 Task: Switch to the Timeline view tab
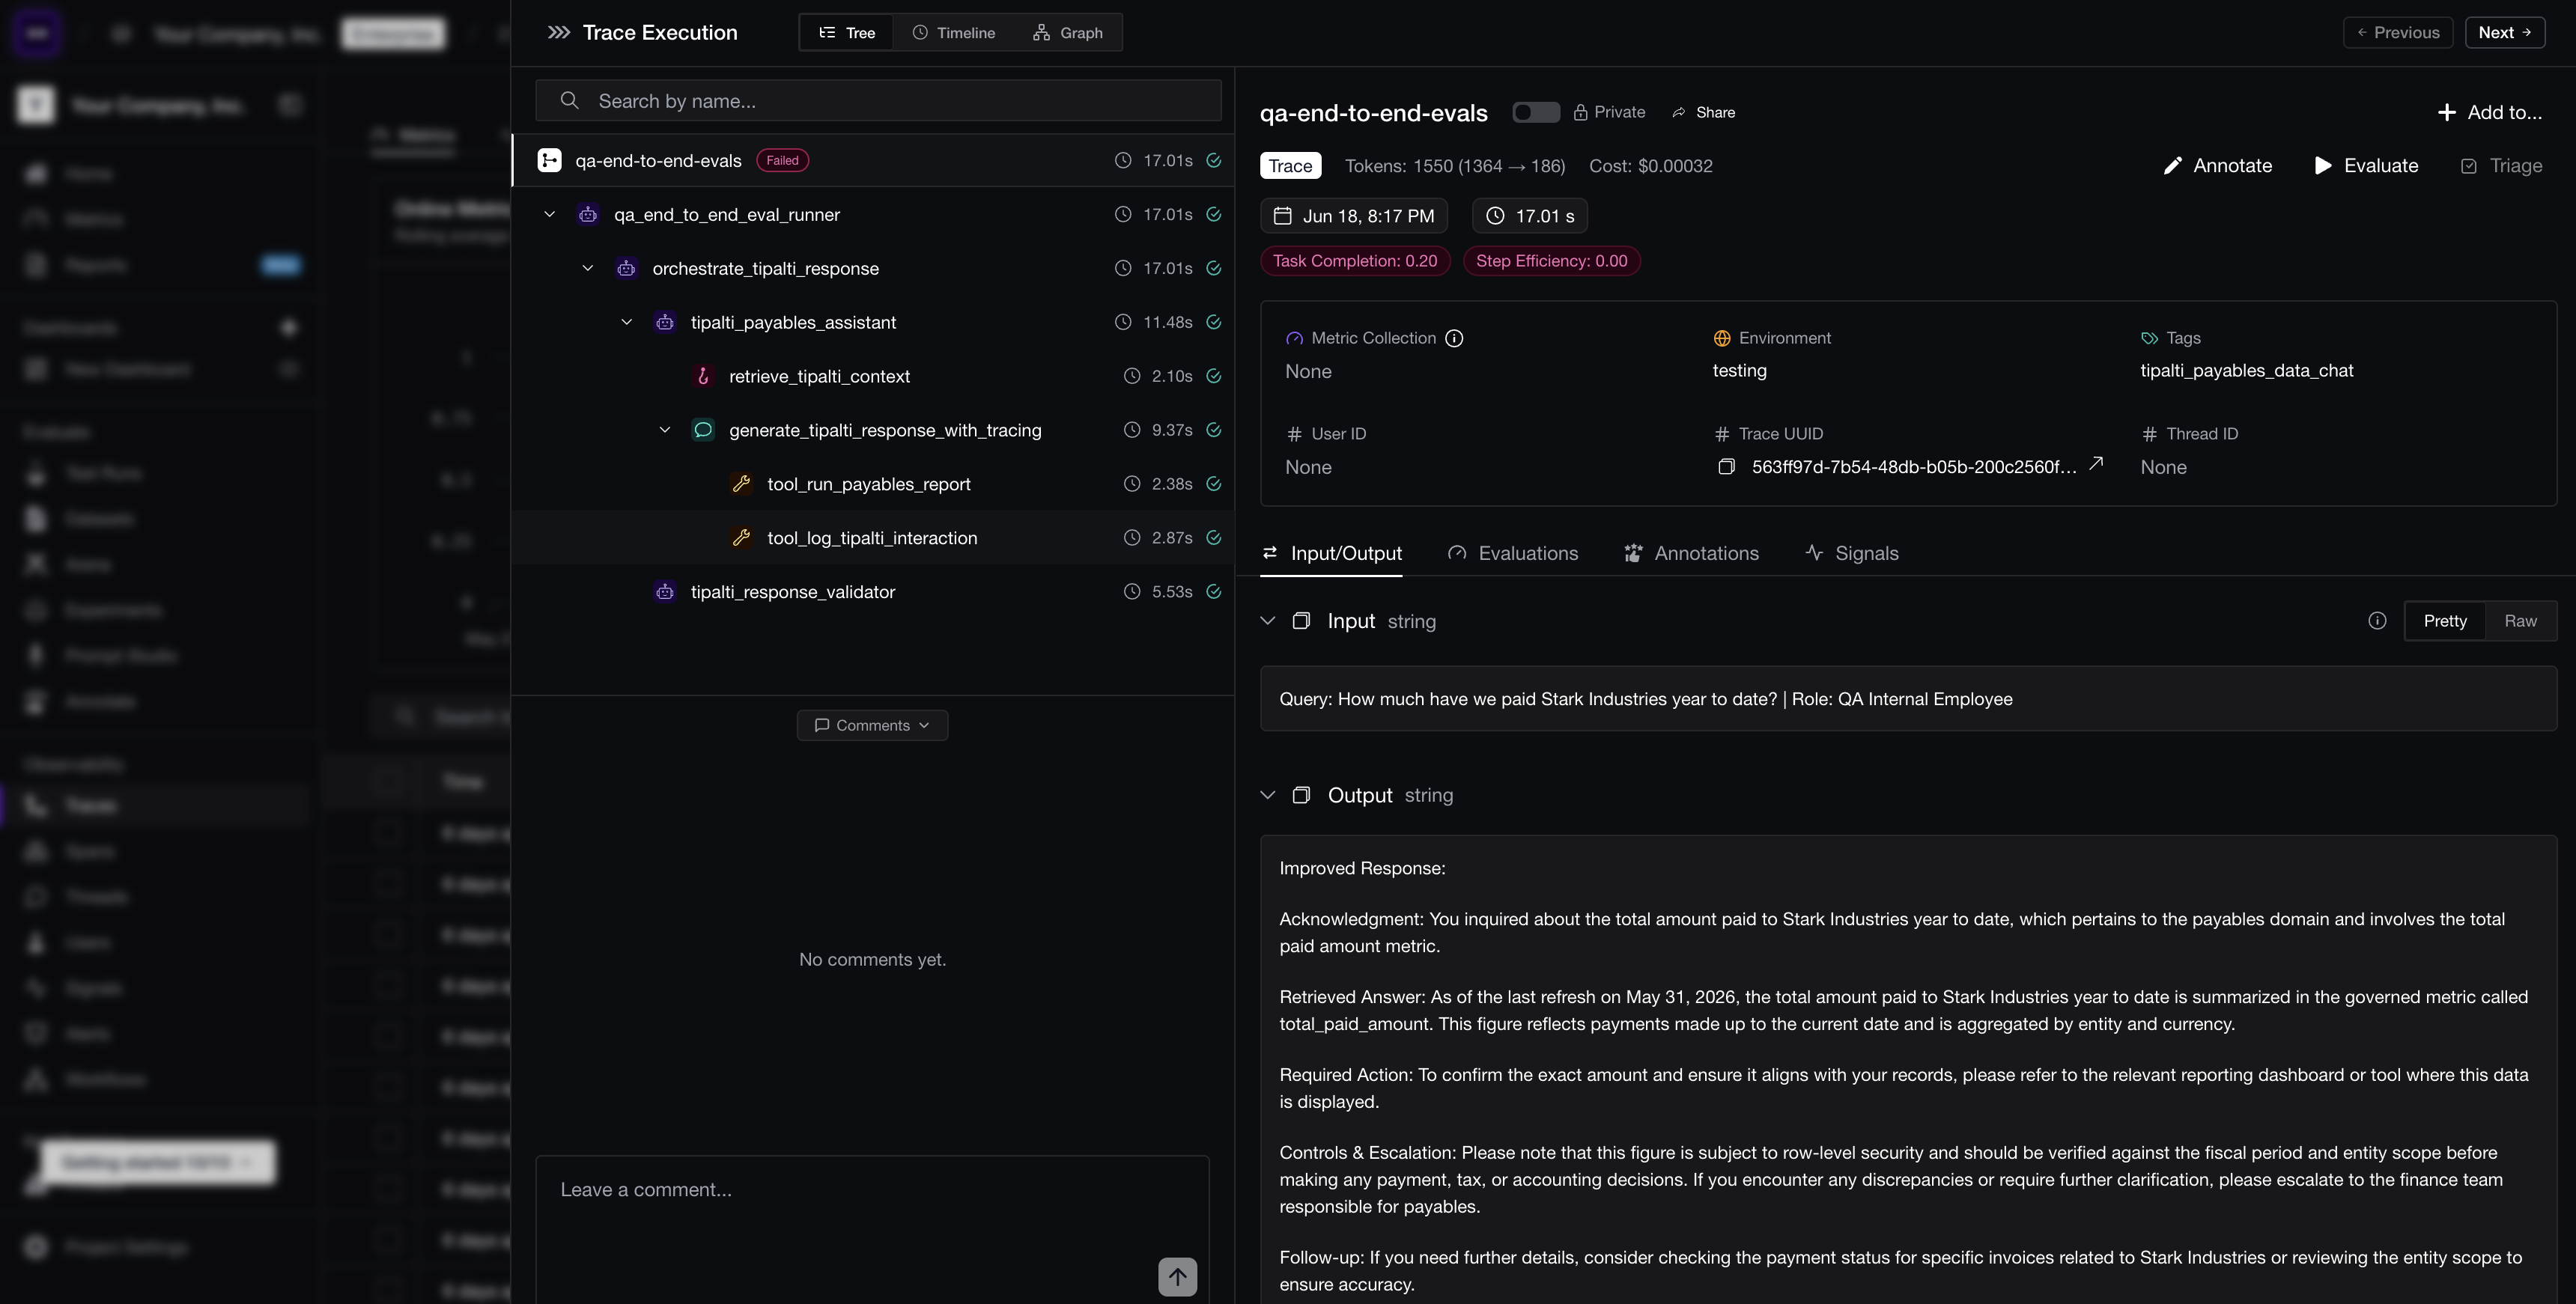pyautogui.click(x=953, y=33)
